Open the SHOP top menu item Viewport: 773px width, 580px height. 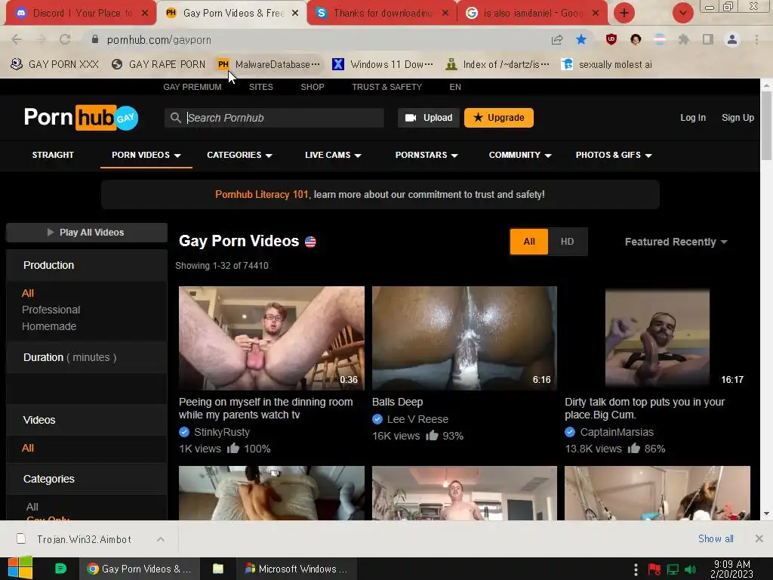(x=312, y=87)
